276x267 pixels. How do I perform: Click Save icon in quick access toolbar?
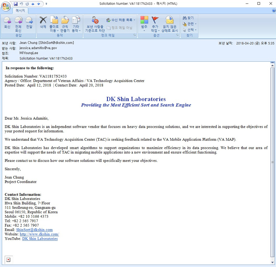pos(16,4)
